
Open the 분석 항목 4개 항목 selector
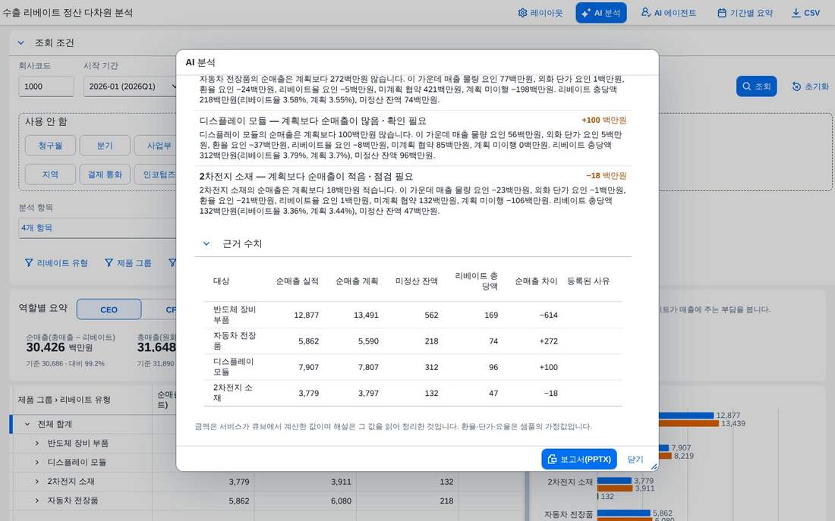pyautogui.click(x=97, y=228)
